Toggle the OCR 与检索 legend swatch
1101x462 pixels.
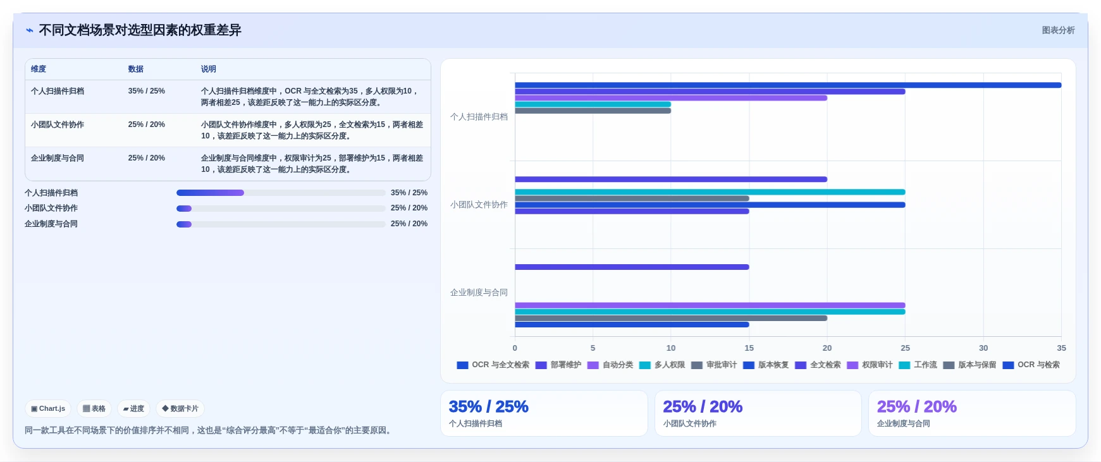[1009, 365]
